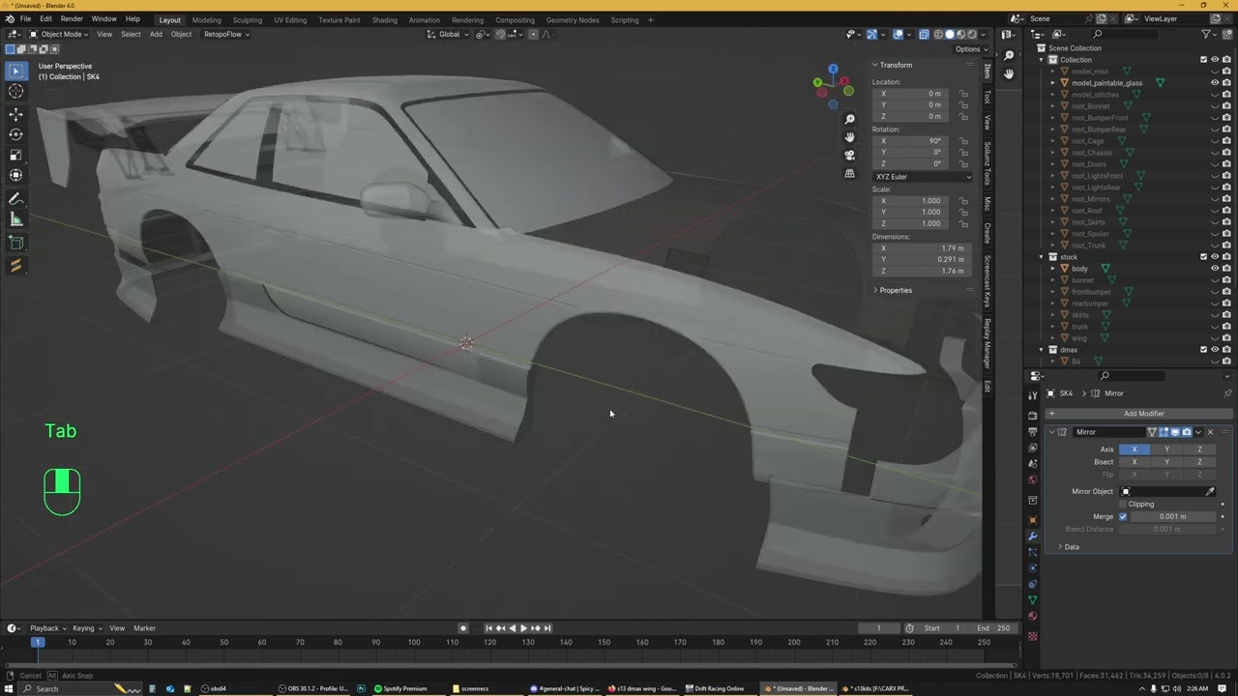
Task: Collapse the Transform panel
Action: point(896,65)
